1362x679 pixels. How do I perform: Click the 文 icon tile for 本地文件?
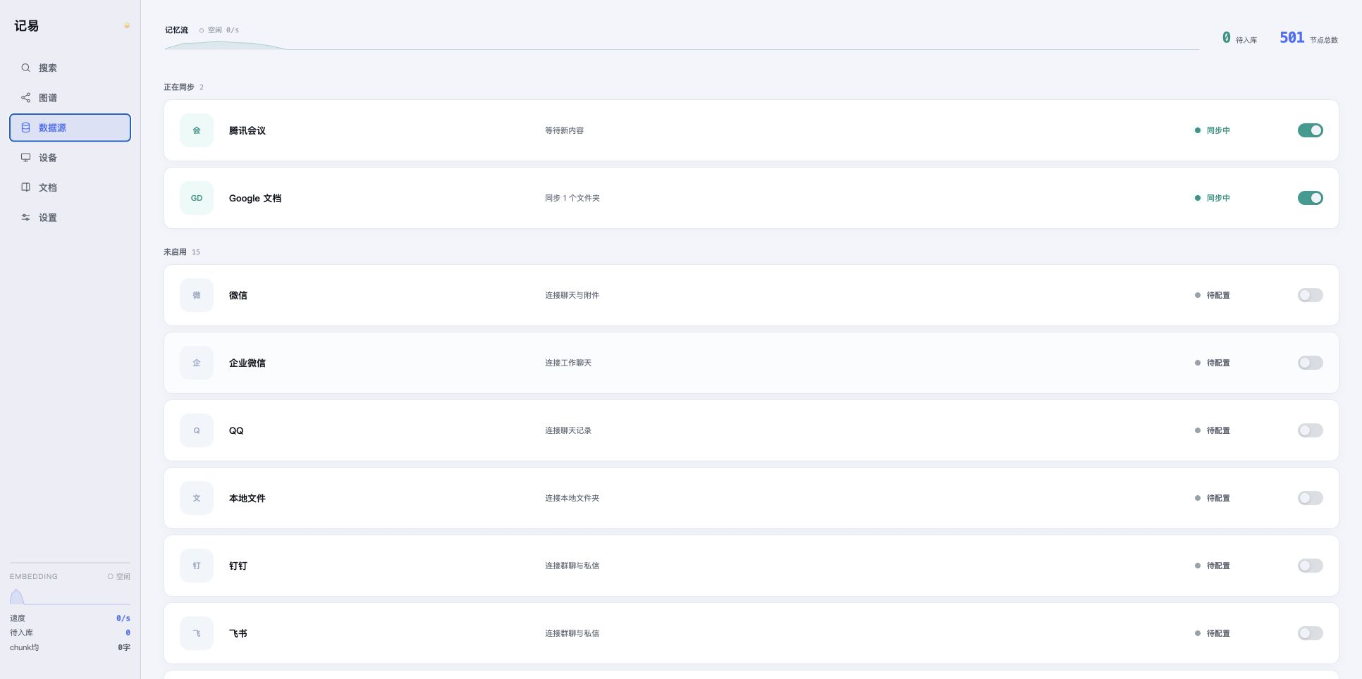click(197, 498)
